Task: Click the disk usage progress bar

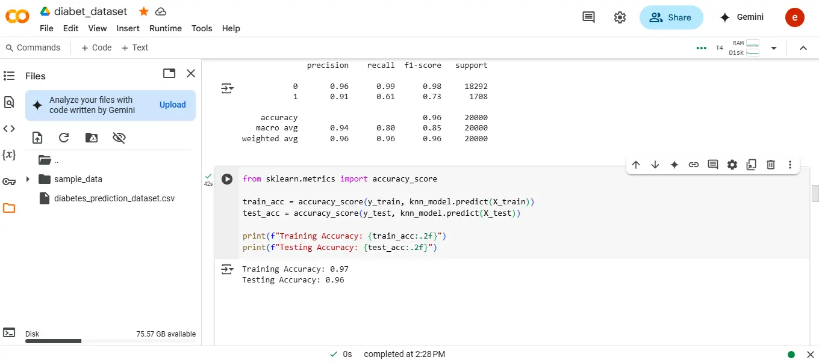Action: [x=110, y=341]
